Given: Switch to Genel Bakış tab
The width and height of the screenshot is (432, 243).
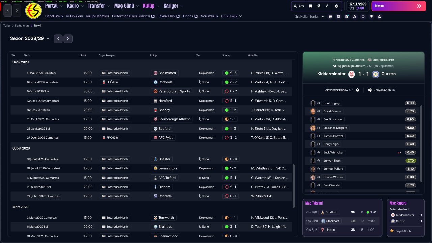Looking at the screenshot, I should pyautogui.click(x=54, y=16).
